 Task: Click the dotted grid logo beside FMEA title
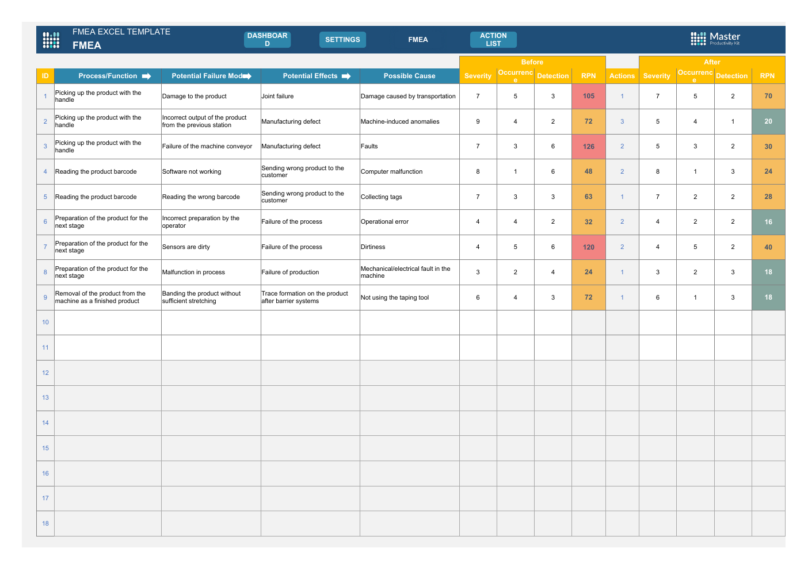coord(51,40)
